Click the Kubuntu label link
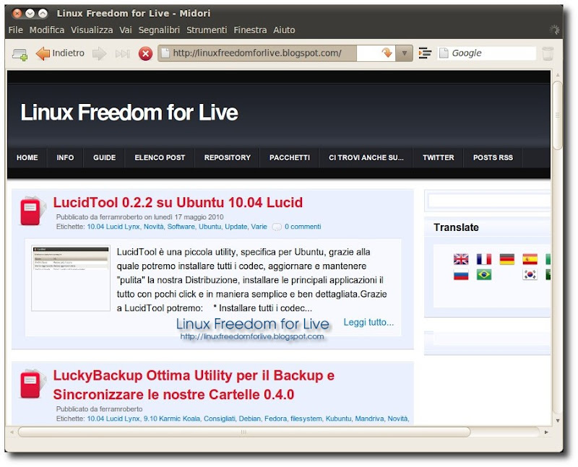 tap(338, 419)
